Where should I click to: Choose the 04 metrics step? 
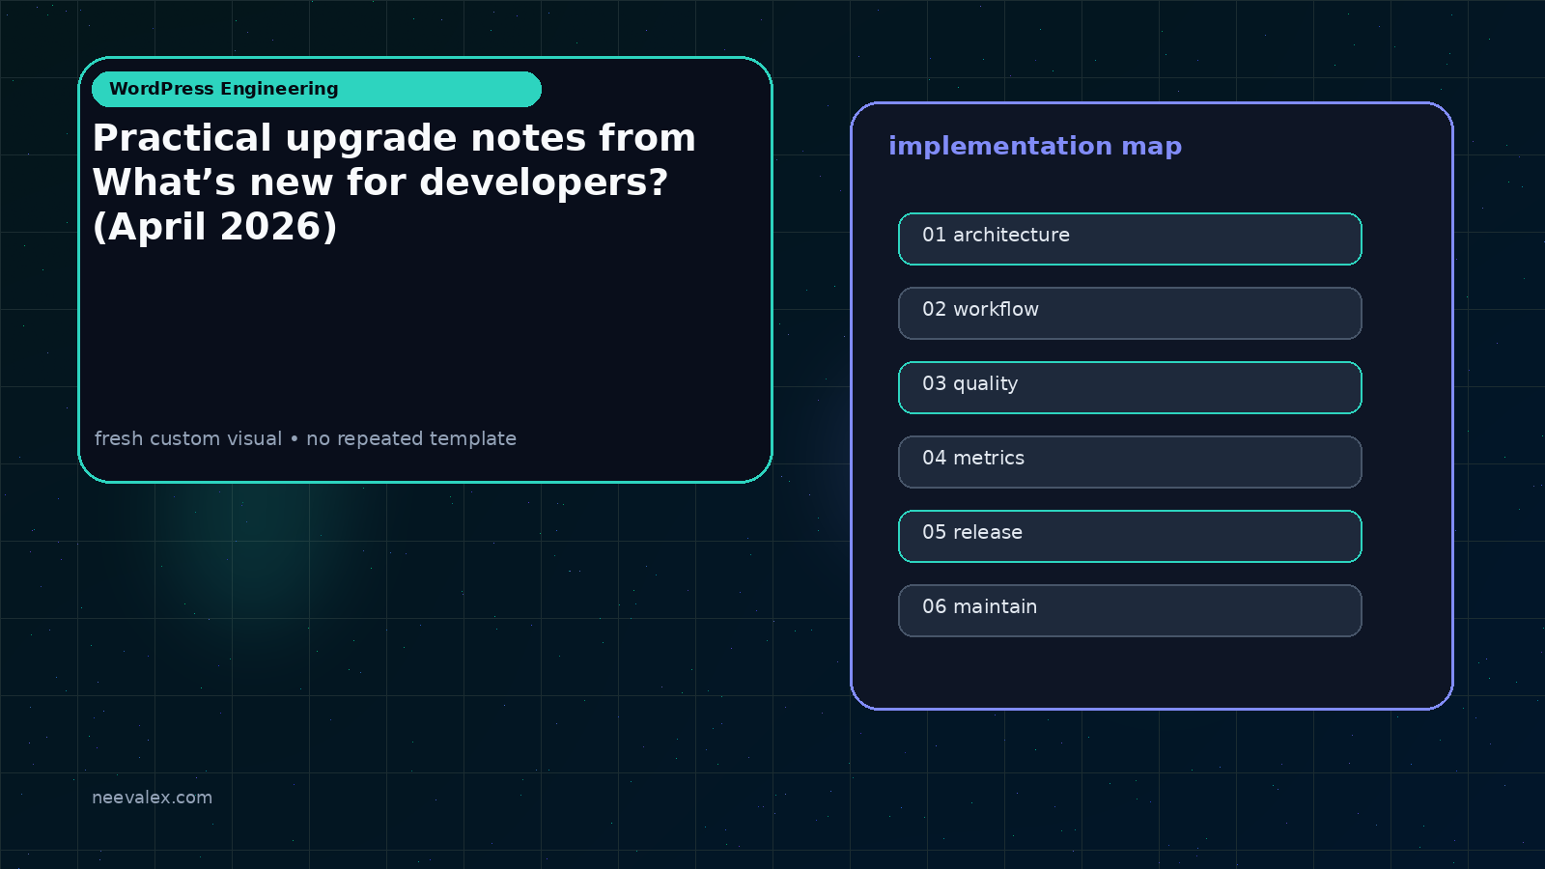[x=1130, y=462]
